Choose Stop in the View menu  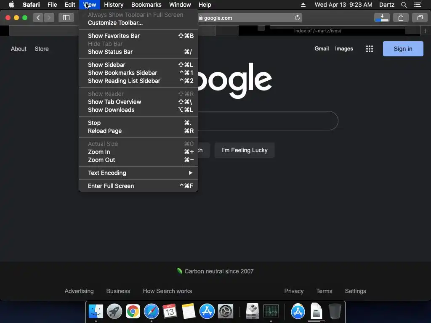click(x=138, y=123)
